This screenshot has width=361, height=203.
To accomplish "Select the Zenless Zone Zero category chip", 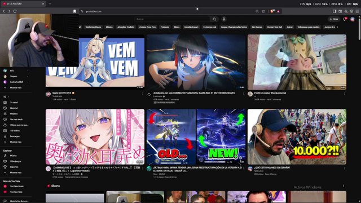I will pyautogui.click(x=147, y=27).
